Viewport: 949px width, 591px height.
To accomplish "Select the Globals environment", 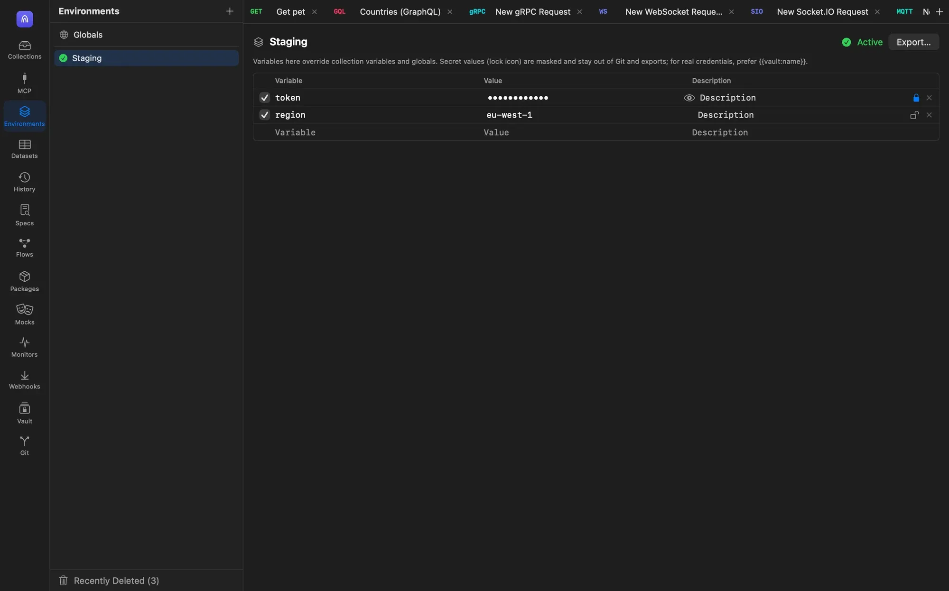I will tap(146, 35).
